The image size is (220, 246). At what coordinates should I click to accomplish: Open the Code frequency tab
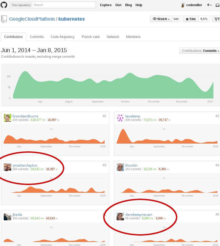point(63,37)
